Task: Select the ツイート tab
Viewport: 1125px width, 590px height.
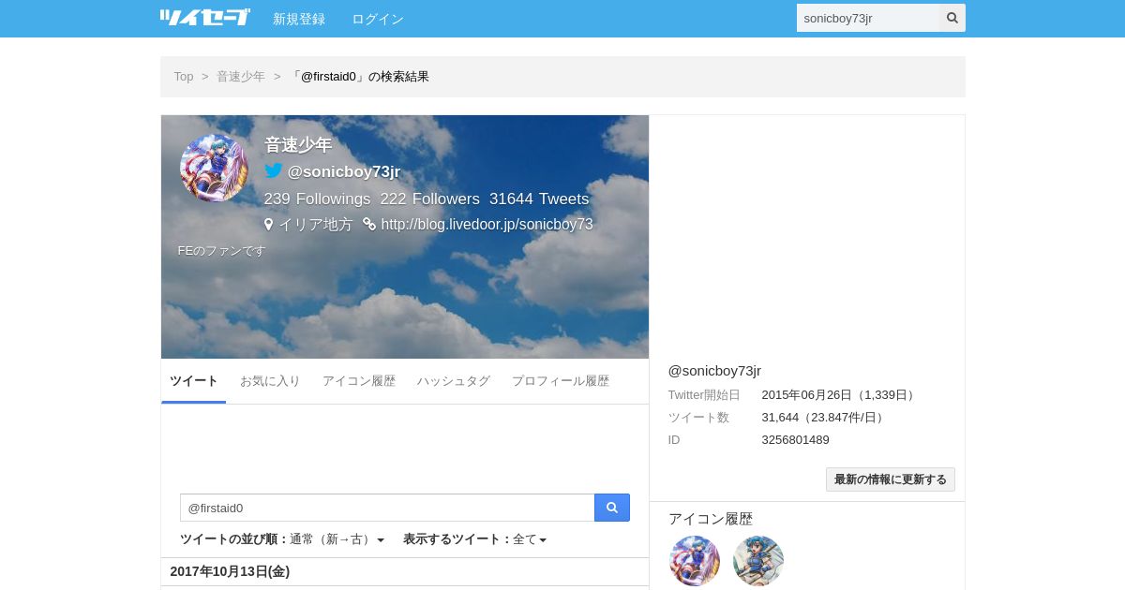Action: [x=194, y=381]
